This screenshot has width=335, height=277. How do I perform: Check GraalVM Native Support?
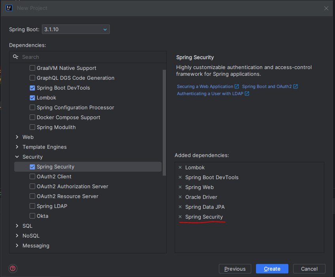coord(32,68)
